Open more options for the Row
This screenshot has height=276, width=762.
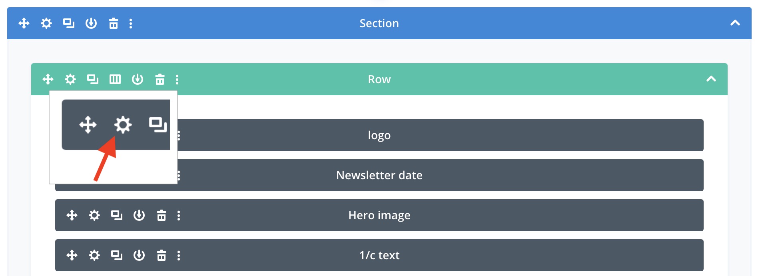[177, 79]
